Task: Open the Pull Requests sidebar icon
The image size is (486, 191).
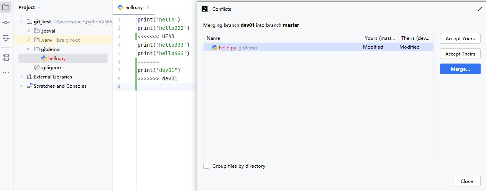Action: click(x=6, y=38)
